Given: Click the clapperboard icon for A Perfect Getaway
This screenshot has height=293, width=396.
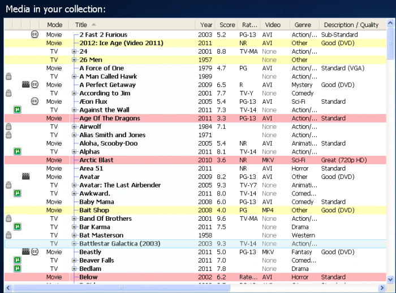Looking at the screenshot, I should (x=26, y=84).
